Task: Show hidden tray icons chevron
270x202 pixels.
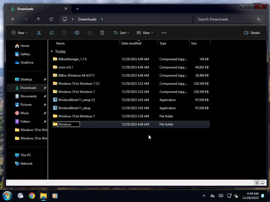Action: tap(204, 196)
